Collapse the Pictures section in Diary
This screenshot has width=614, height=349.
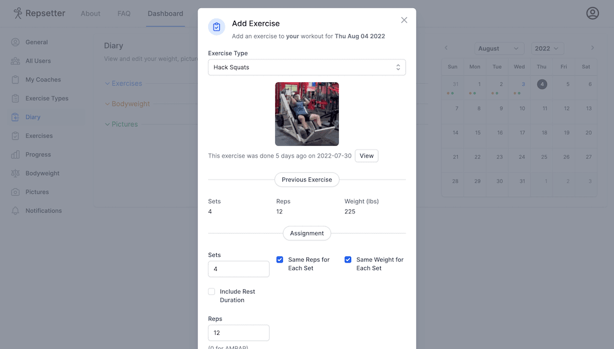[122, 124]
